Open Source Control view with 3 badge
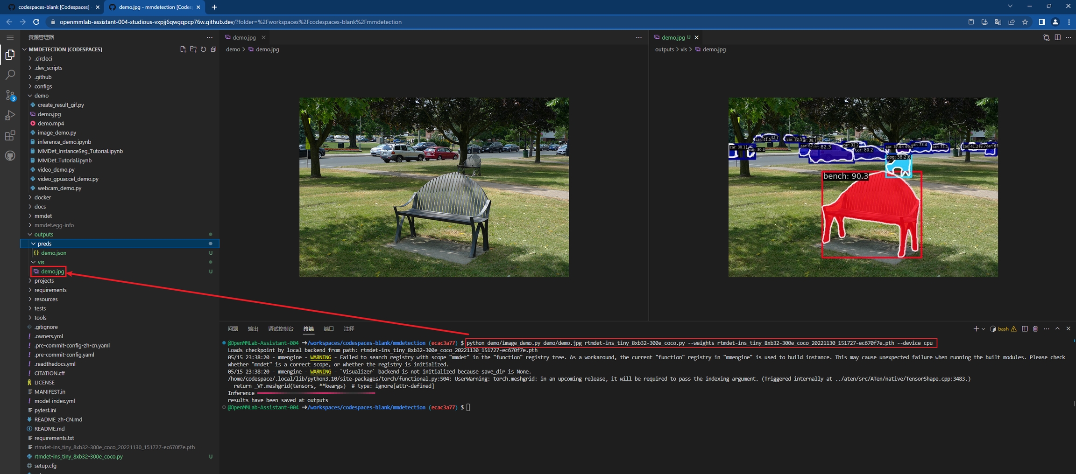Viewport: 1076px width, 474px height. point(10,95)
